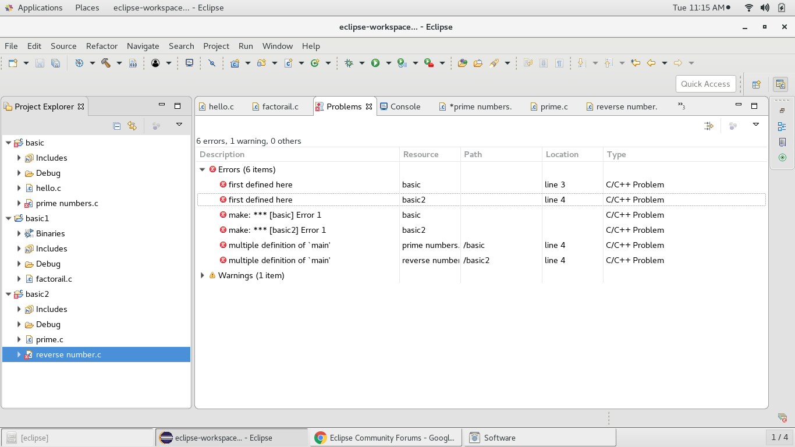Click the New C Source File icon
Screen dimensions: 795x447
289,63
